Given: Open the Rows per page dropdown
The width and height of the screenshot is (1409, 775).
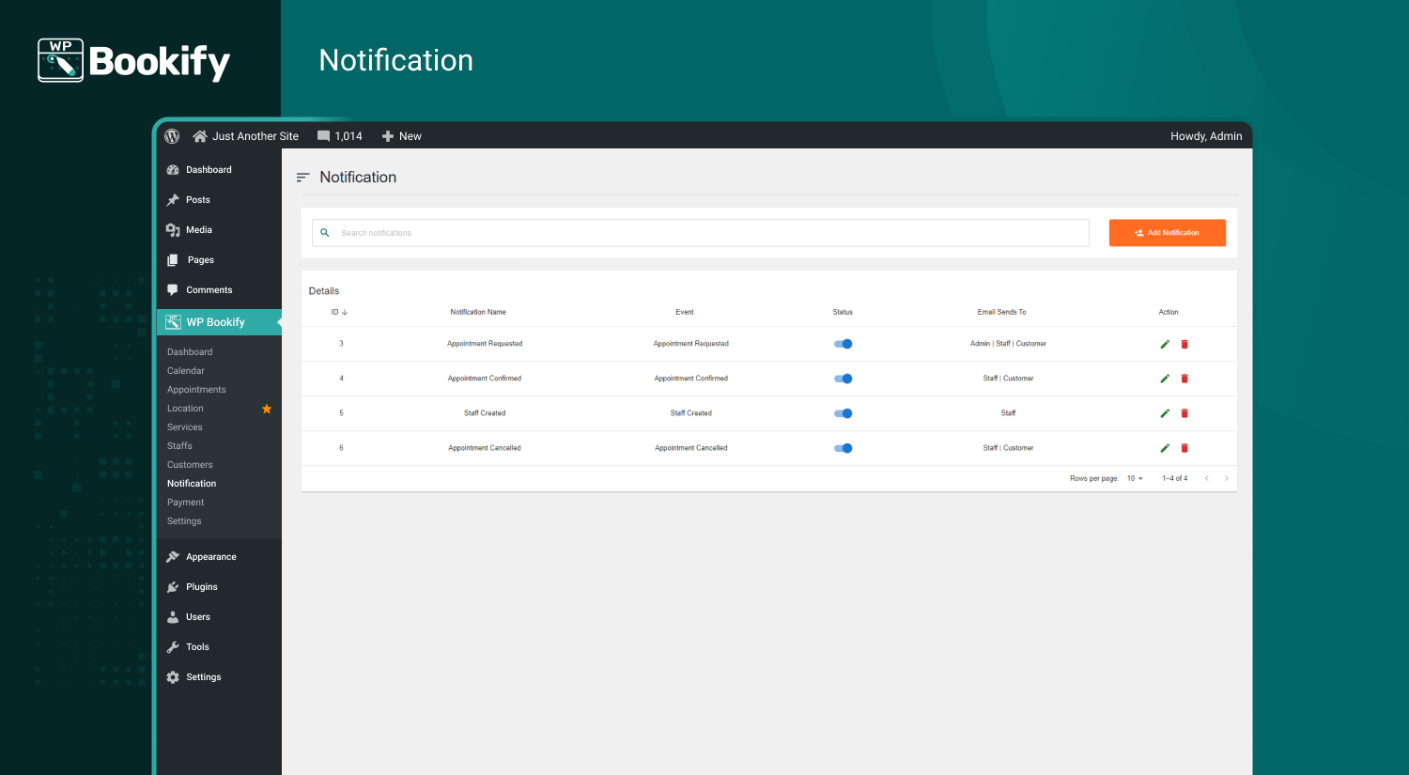Looking at the screenshot, I should (1136, 478).
